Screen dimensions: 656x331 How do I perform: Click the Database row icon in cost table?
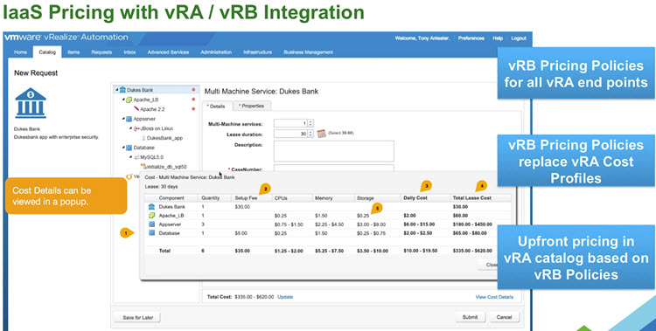[151, 233]
